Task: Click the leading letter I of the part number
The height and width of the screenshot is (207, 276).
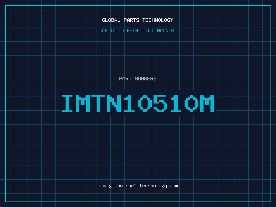Action: (x=67, y=103)
